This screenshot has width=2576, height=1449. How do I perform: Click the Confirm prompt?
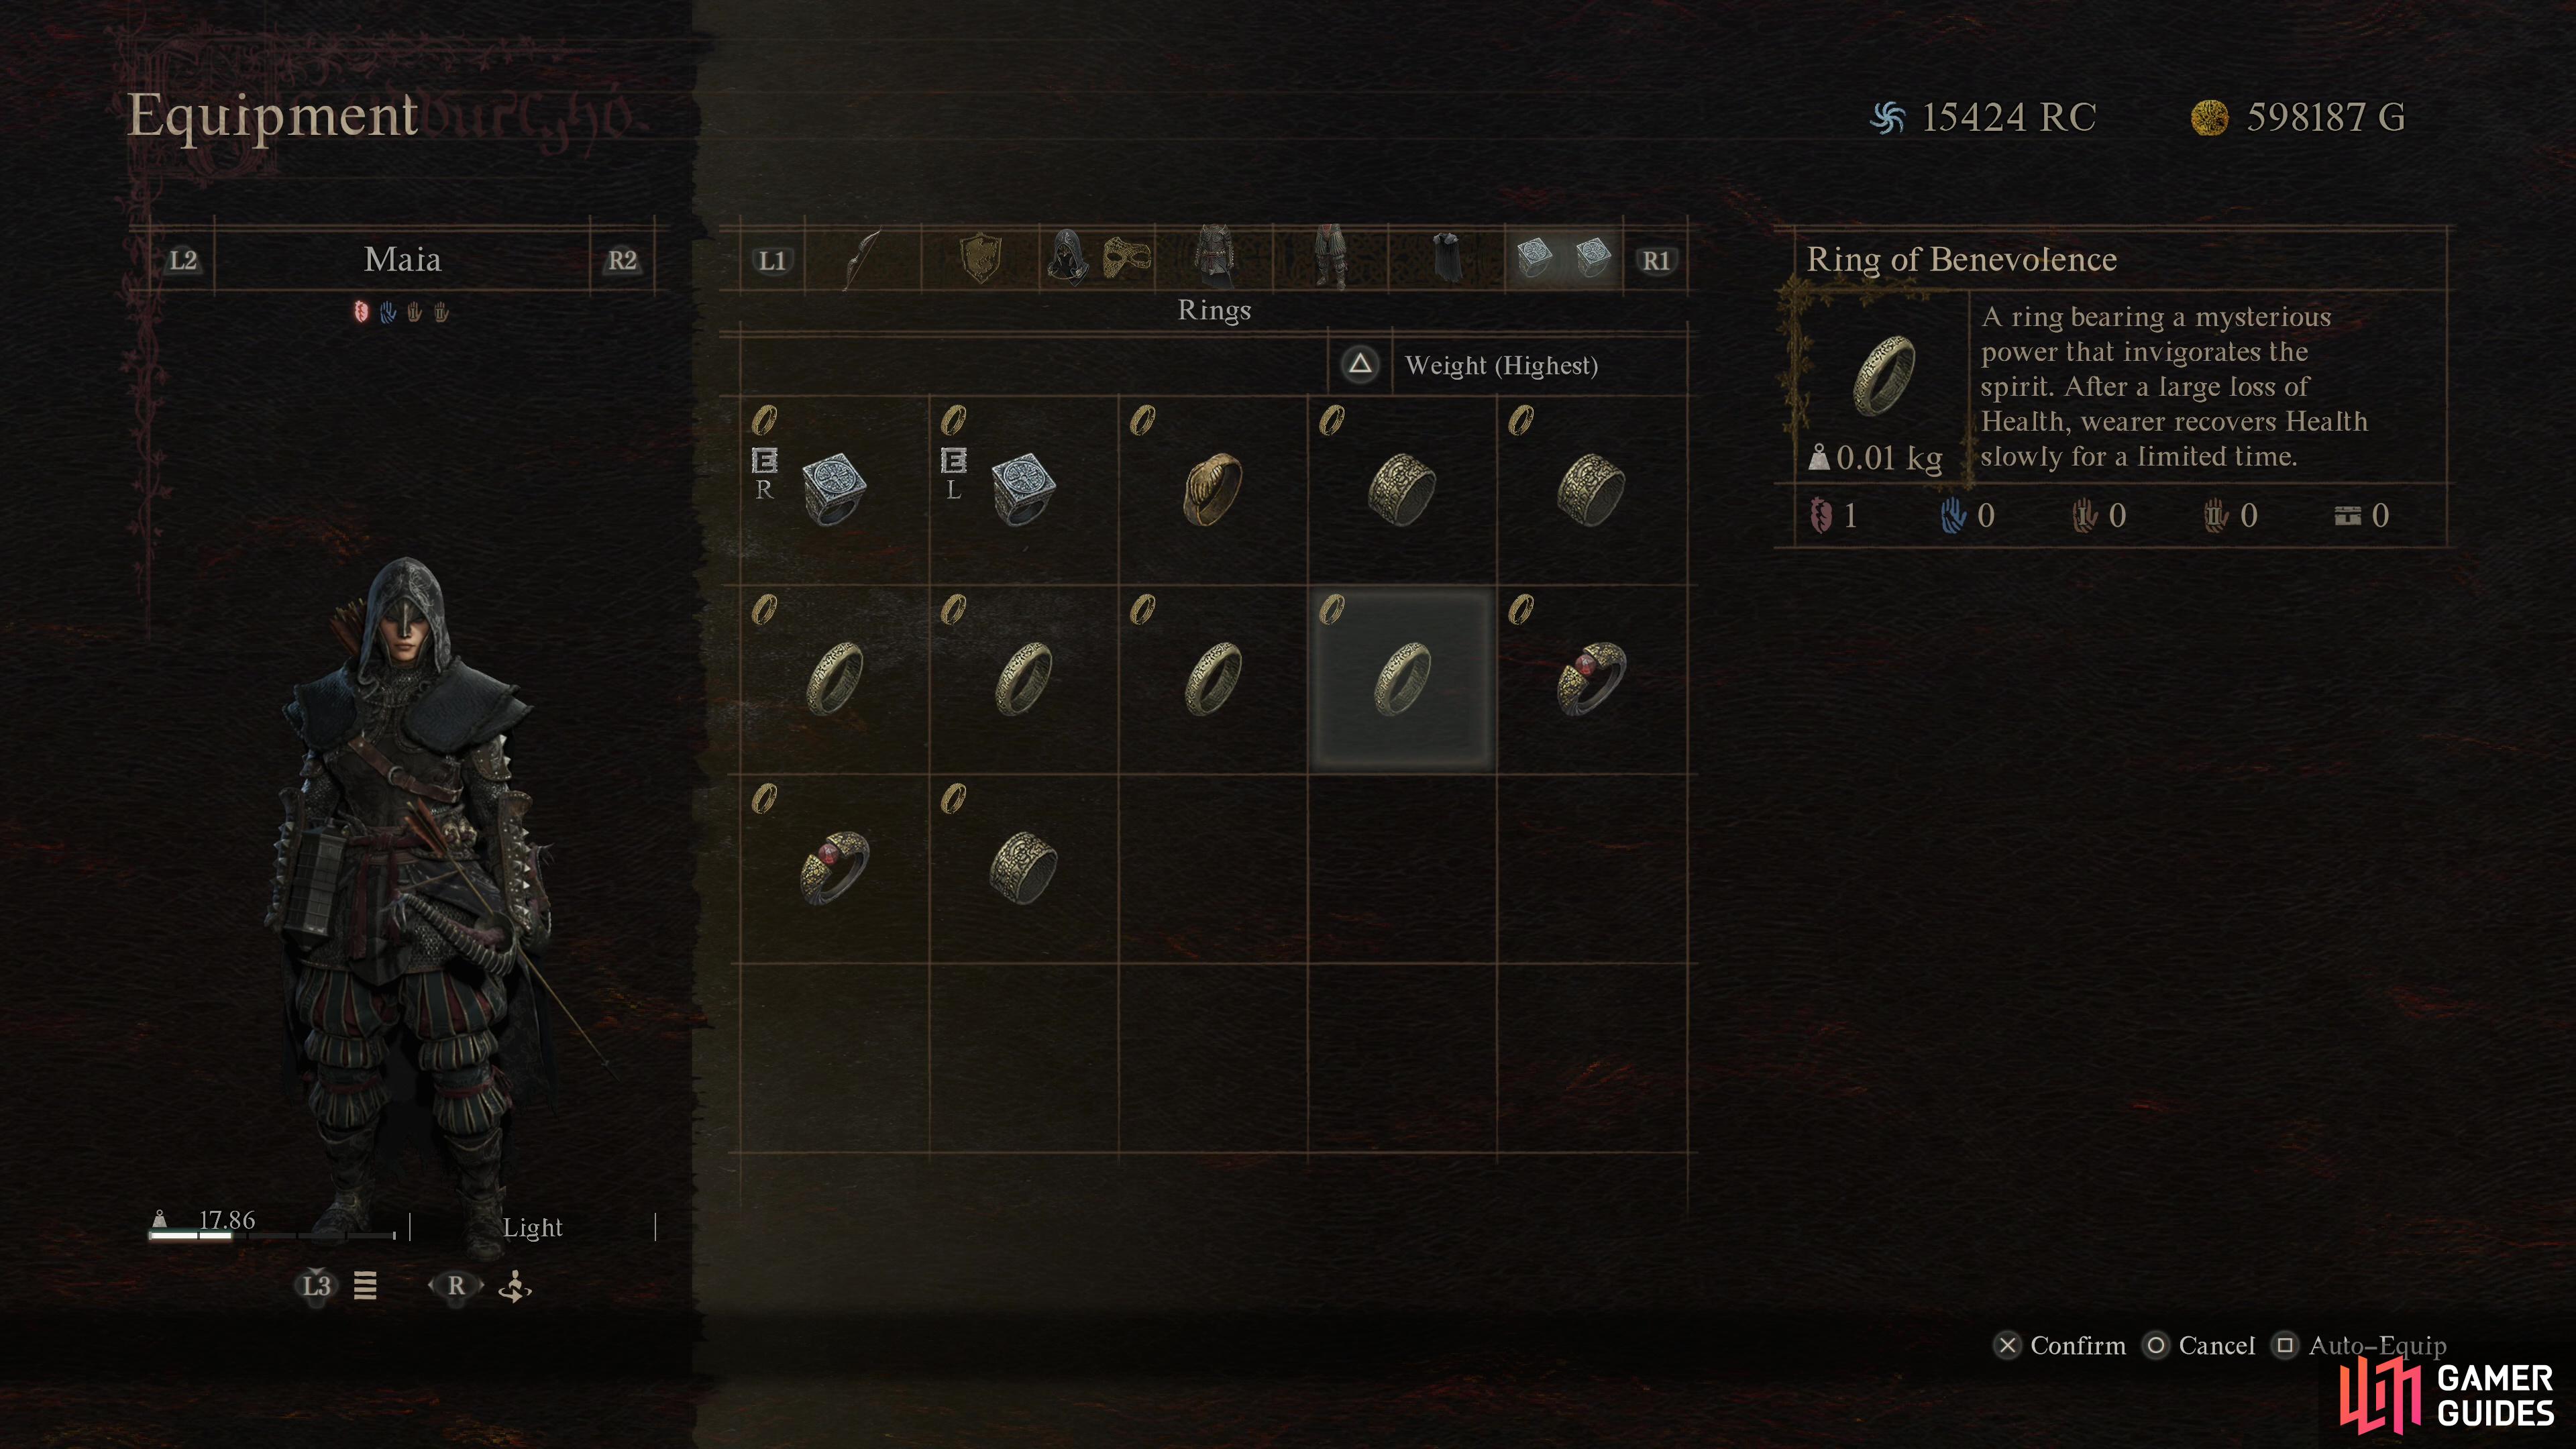tap(2060, 1346)
